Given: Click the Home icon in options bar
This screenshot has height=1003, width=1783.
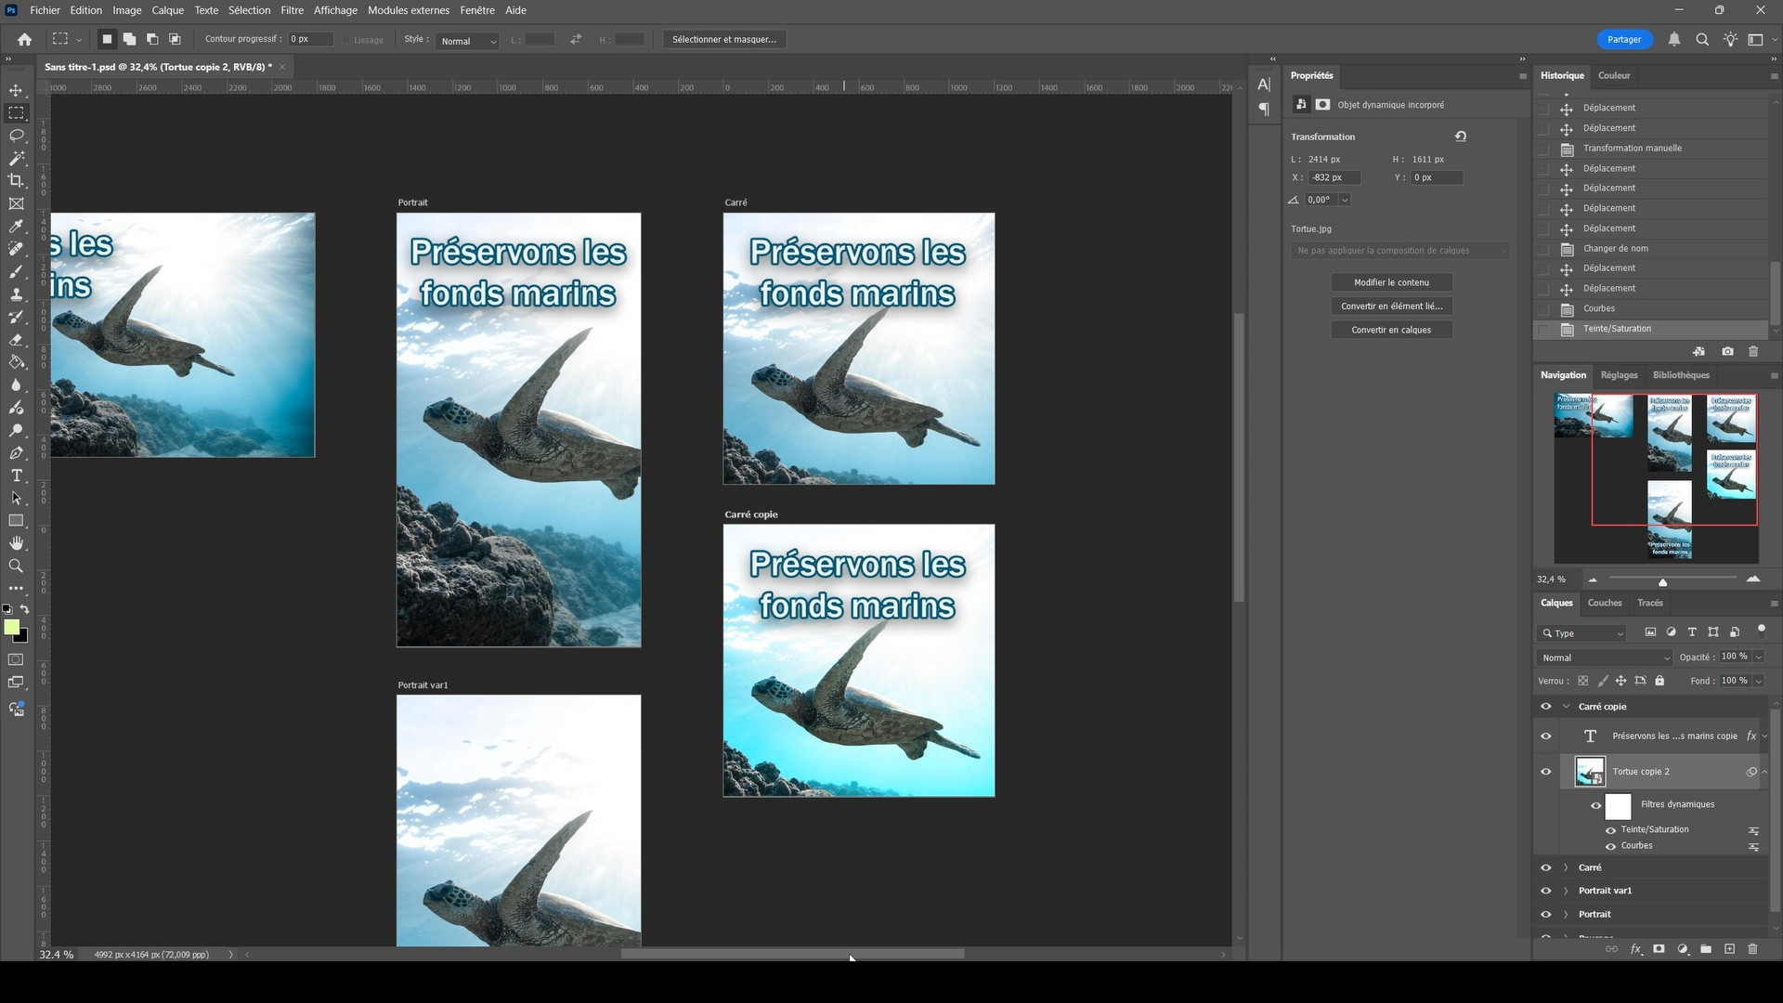Looking at the screenshot, I should coord(25,39).
